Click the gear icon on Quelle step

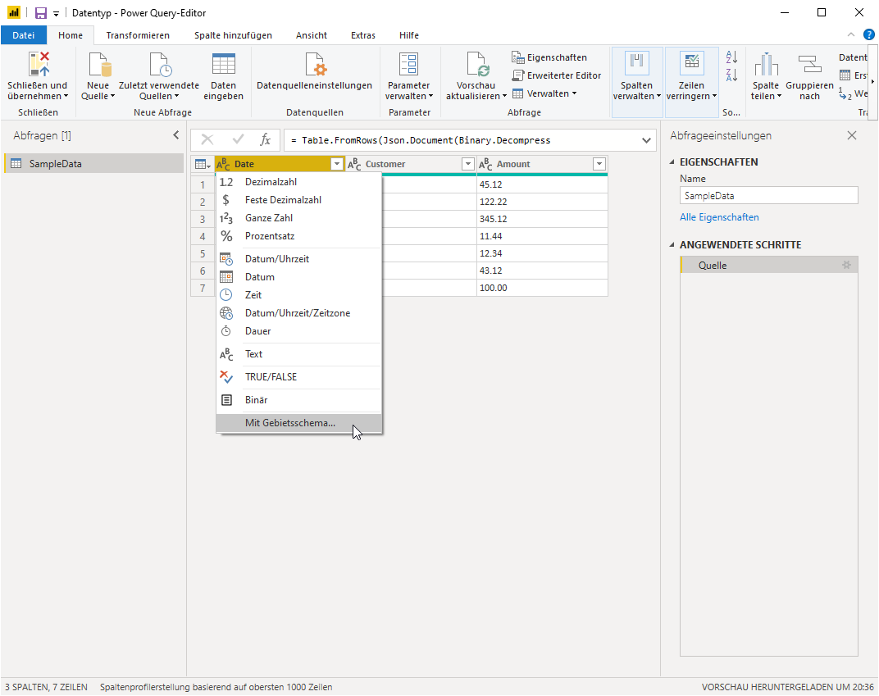(846, 265)
